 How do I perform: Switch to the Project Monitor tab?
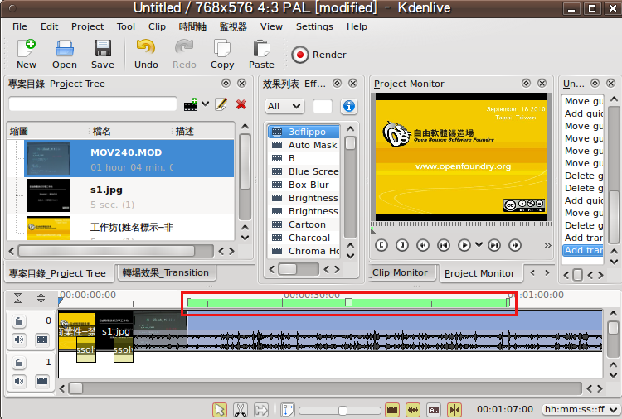479,273
